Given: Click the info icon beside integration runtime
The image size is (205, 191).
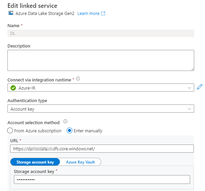Looking at the screenshot, I should 78,79.
